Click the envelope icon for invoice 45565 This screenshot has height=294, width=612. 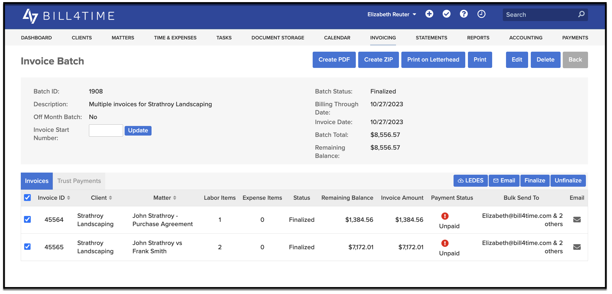coord(577,247)
